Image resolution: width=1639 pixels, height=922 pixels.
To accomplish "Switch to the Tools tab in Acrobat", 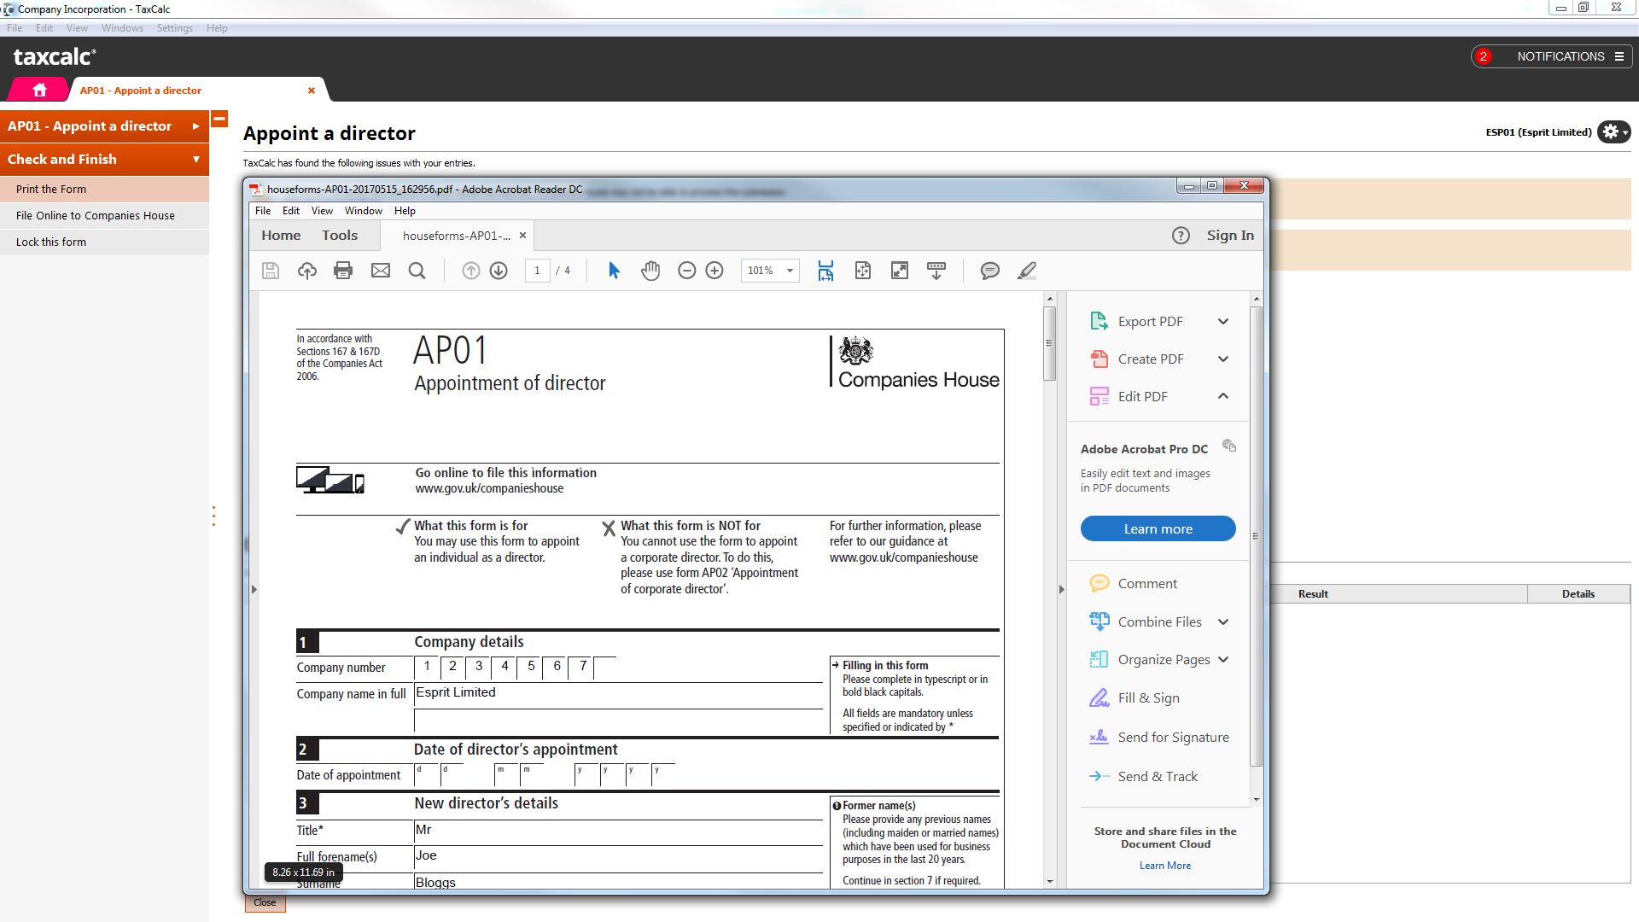I will [x=340, y=236].
